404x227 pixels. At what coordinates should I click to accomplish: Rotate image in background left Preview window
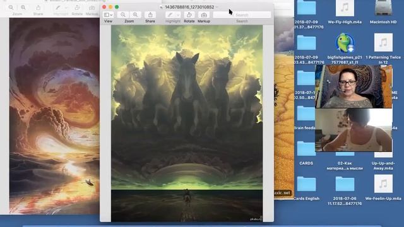tap(77, 8)
